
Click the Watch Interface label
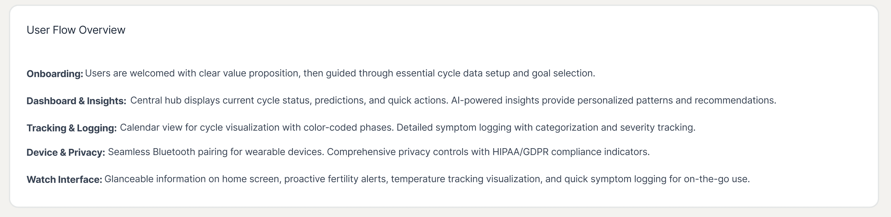pyautogui.click(x=64, y=179)
